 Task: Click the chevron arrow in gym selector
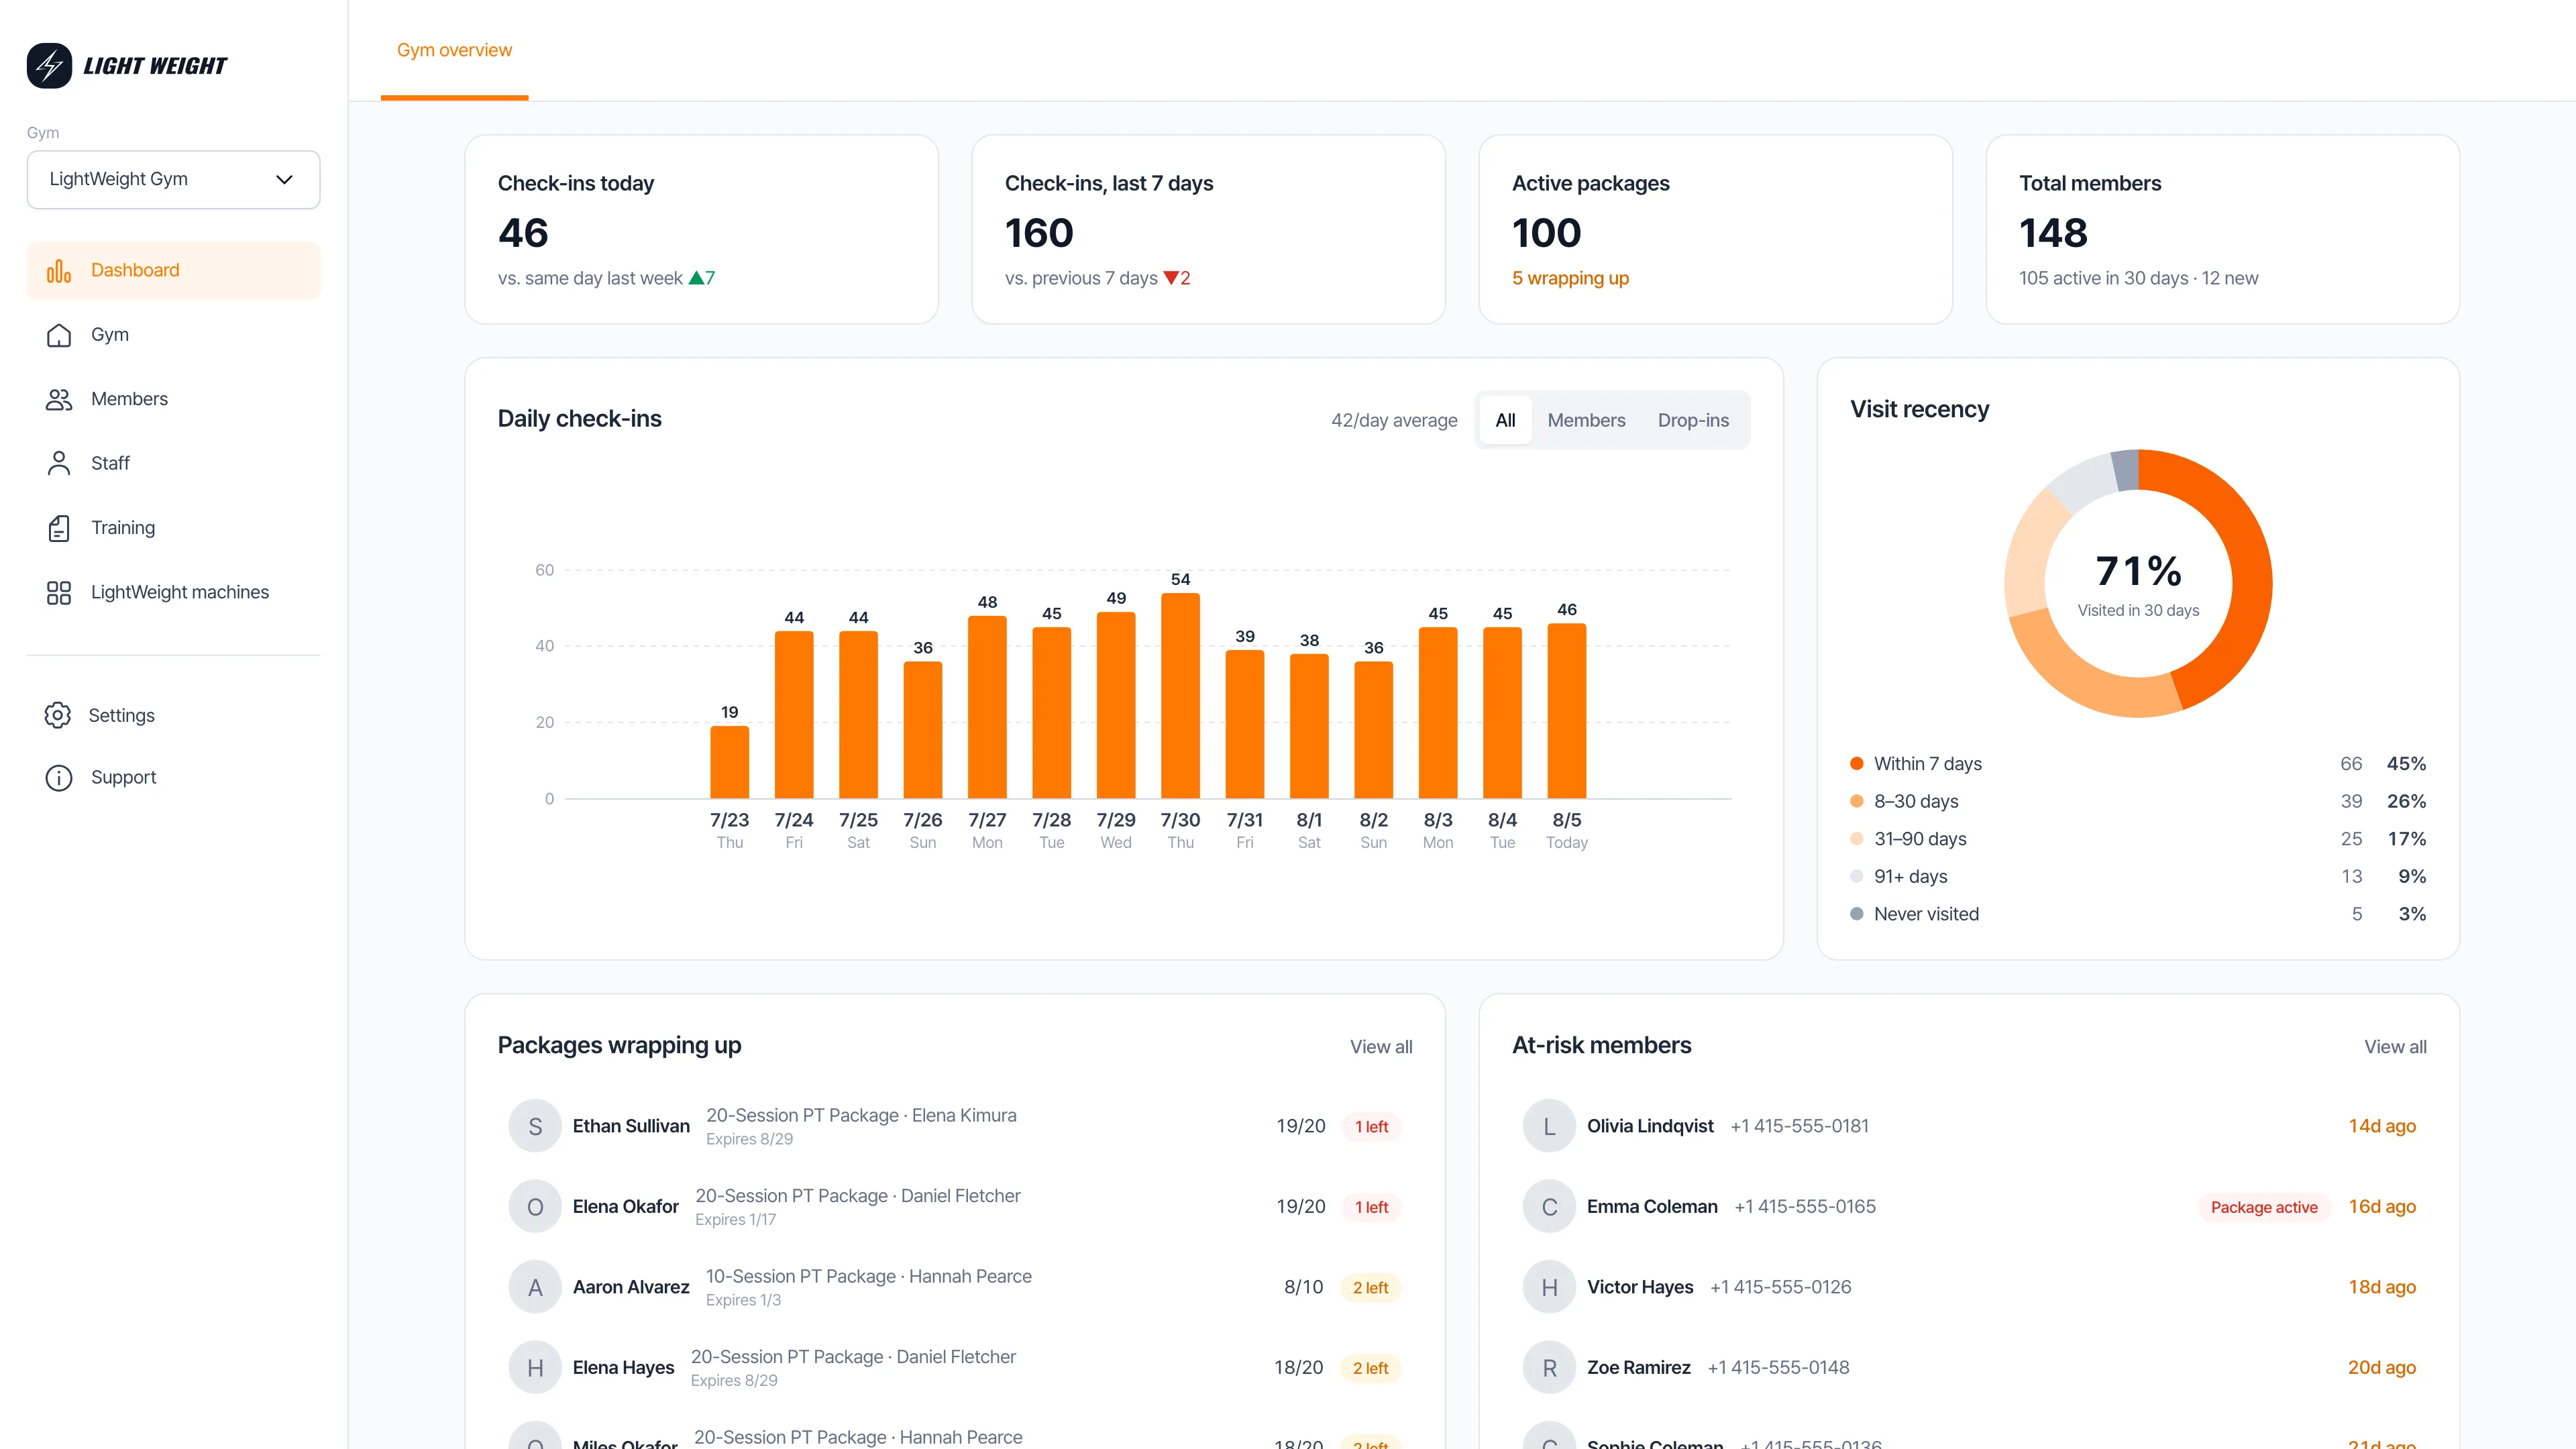[284, 180]
